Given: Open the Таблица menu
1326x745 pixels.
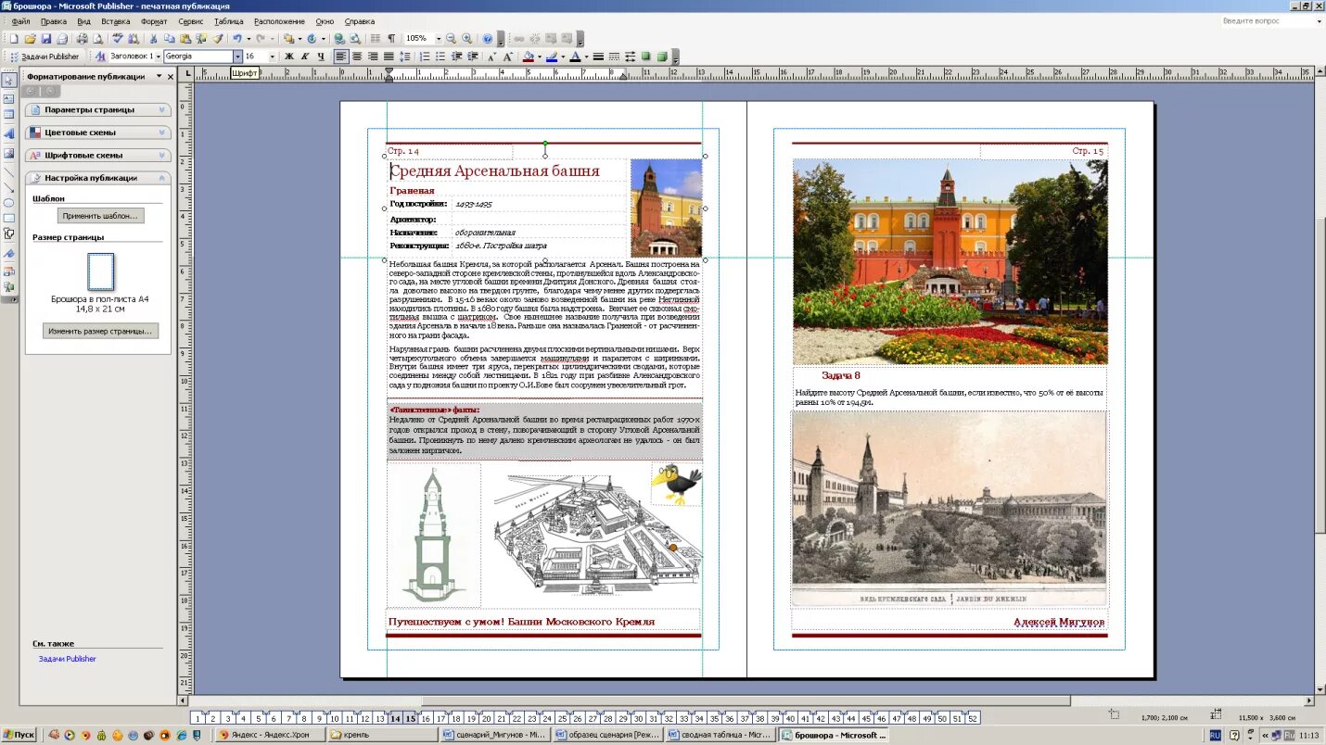Looking at the screenshot, I should click(228, 21).
